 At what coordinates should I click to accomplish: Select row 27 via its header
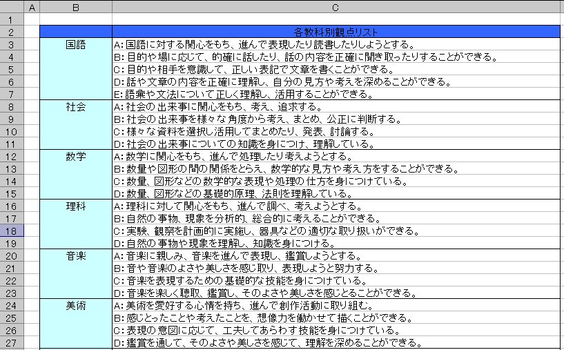point(12,342)
